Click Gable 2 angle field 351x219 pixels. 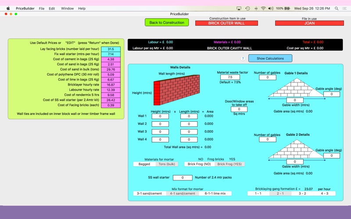click(x=332, y=156)
